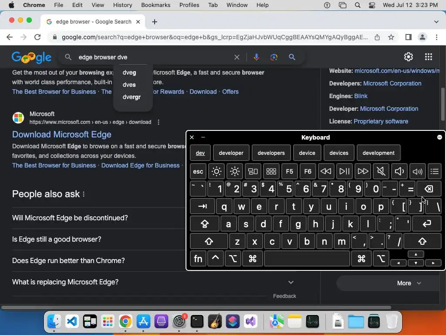Open the keyboard list key menu
This screenshot has width=446, height=335.
434,171
